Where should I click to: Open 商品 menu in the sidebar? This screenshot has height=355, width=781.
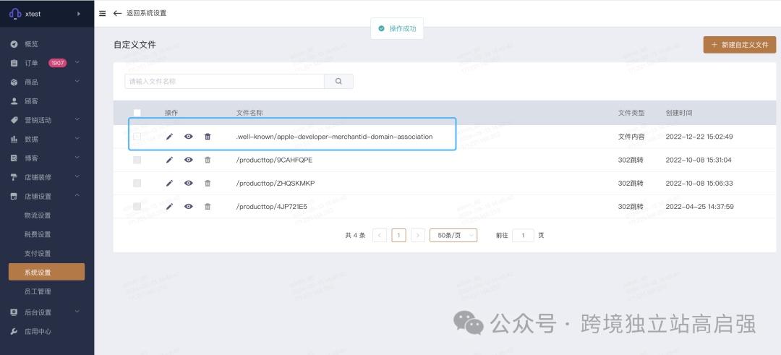(x=31, y=82)
